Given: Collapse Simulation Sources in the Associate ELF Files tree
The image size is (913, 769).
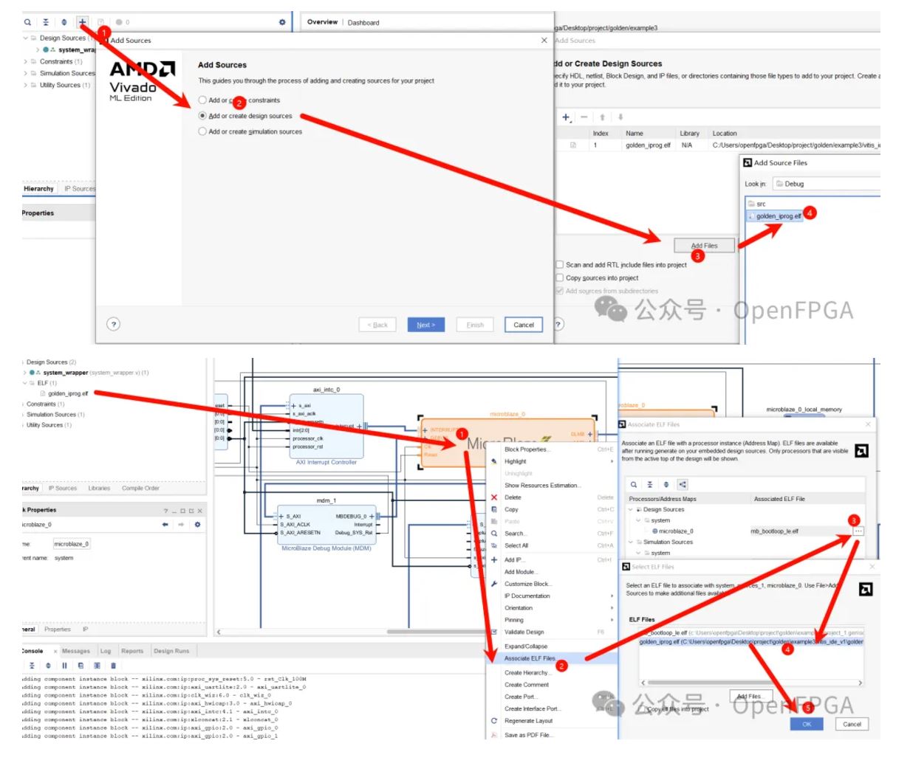Looking at the screenshot, I should point(631,542).
